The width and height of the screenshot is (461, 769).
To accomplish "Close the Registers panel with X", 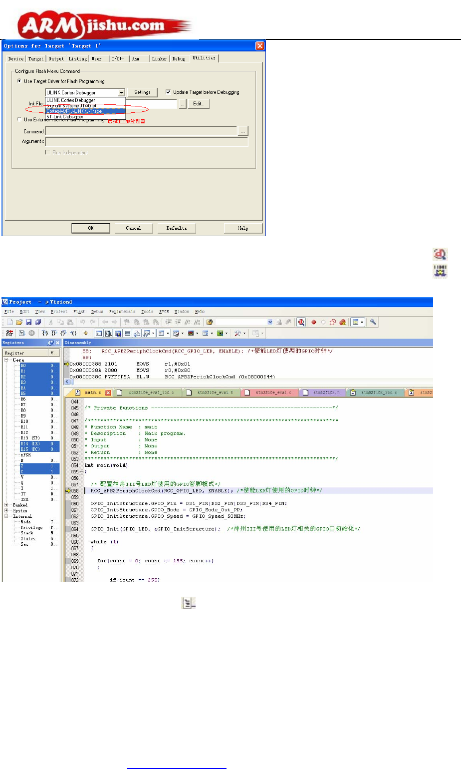I will [57, 343].
